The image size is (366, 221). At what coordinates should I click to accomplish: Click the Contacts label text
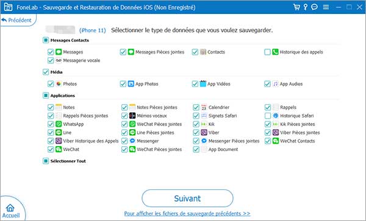pyautogui.click(x=216, y=52)
